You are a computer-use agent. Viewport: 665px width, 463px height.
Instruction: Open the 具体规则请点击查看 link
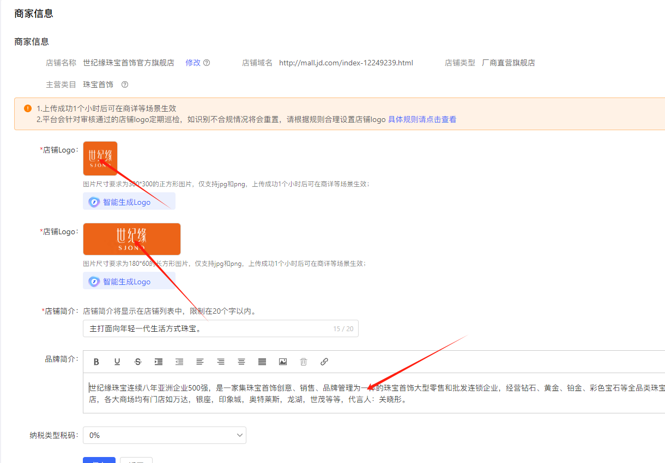[422, 119]
